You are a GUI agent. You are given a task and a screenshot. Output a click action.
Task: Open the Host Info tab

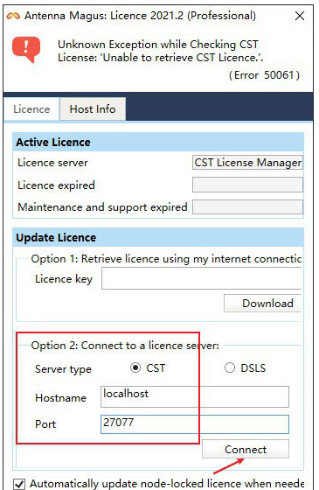93,109
